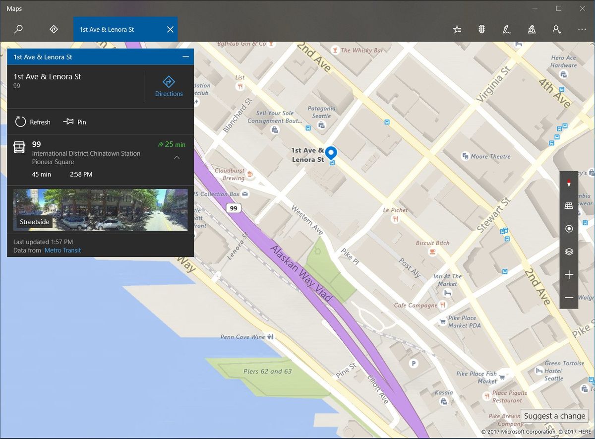This screenshot has width=595, height=439.
Task: Open the Favorites list
Action: [457, 29]
